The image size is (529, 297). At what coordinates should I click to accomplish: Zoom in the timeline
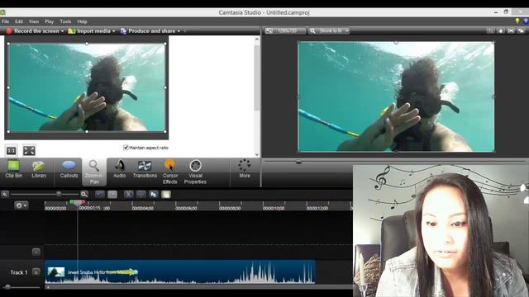click(x=84, y=194)
